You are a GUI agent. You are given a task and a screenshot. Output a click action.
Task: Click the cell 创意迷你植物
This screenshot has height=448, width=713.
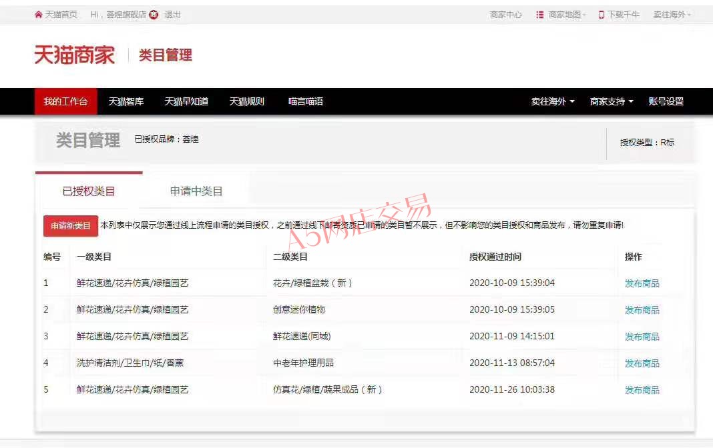tap(298, 309)
